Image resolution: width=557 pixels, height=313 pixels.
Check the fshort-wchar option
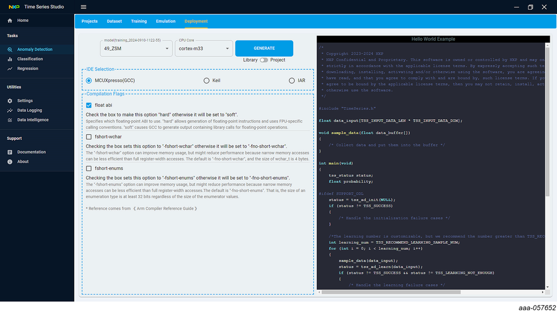coord(89,137)
